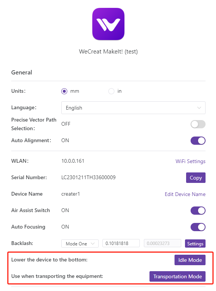Activate Idle Mode button
This screenshot has width=216, height=291.
point(190,260)
